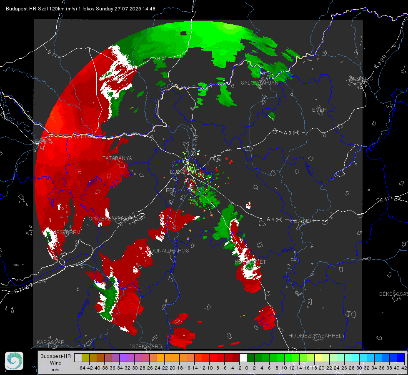This screenshot has height=375, width=408.
Task: Click the MISKOLC city label
Action: pyautogui.click(x=361, y=78)
